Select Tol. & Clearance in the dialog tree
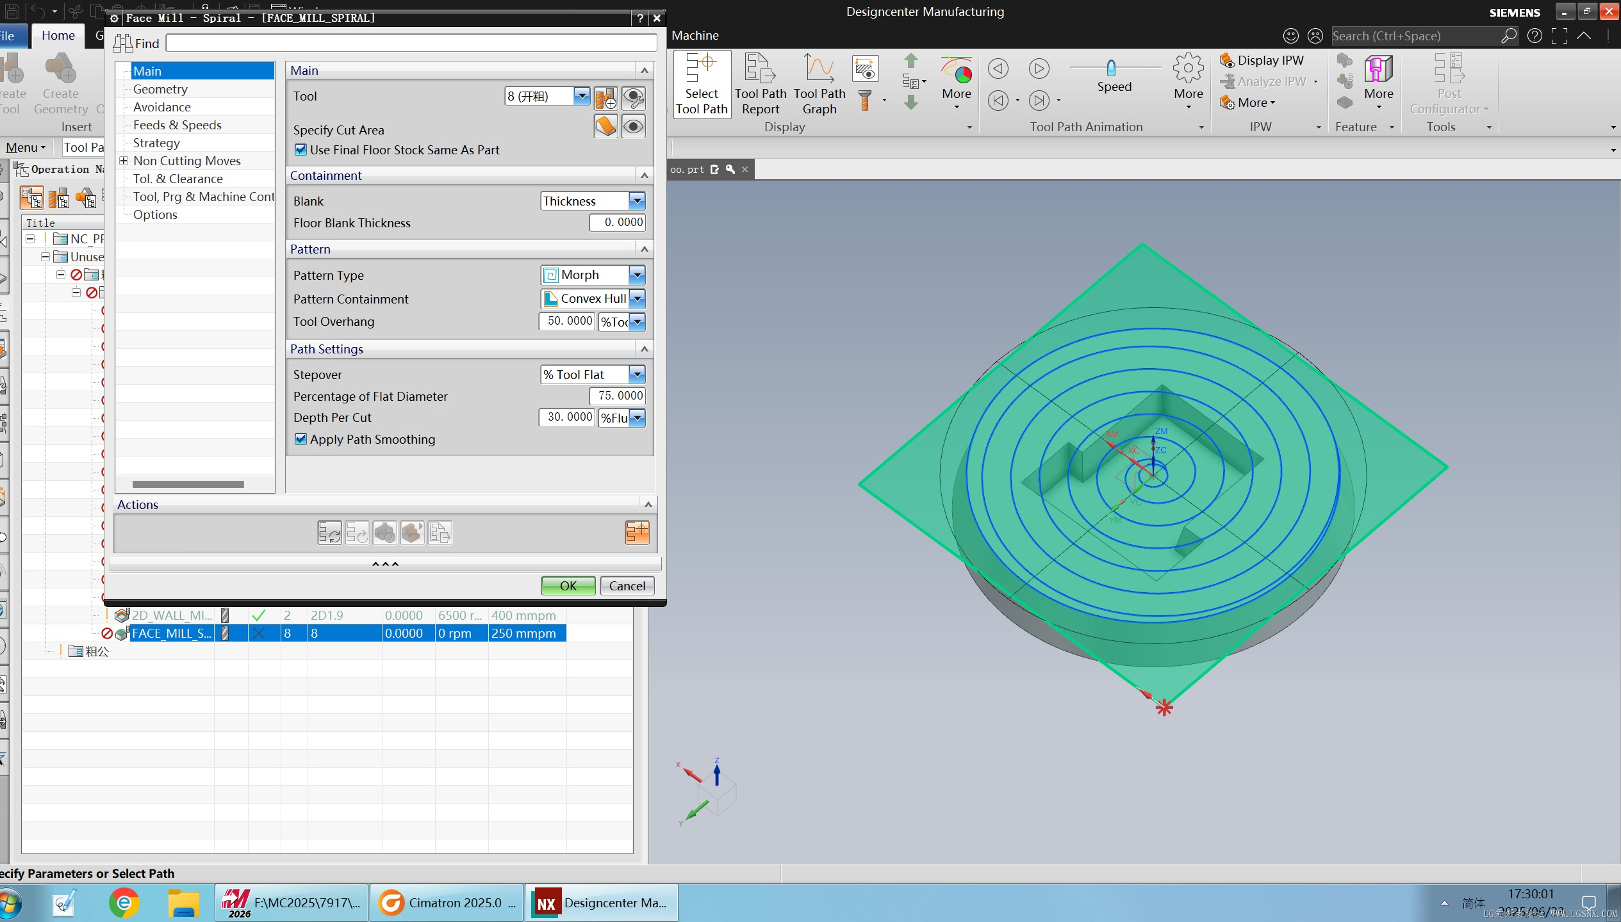 [x=177, y=179]
